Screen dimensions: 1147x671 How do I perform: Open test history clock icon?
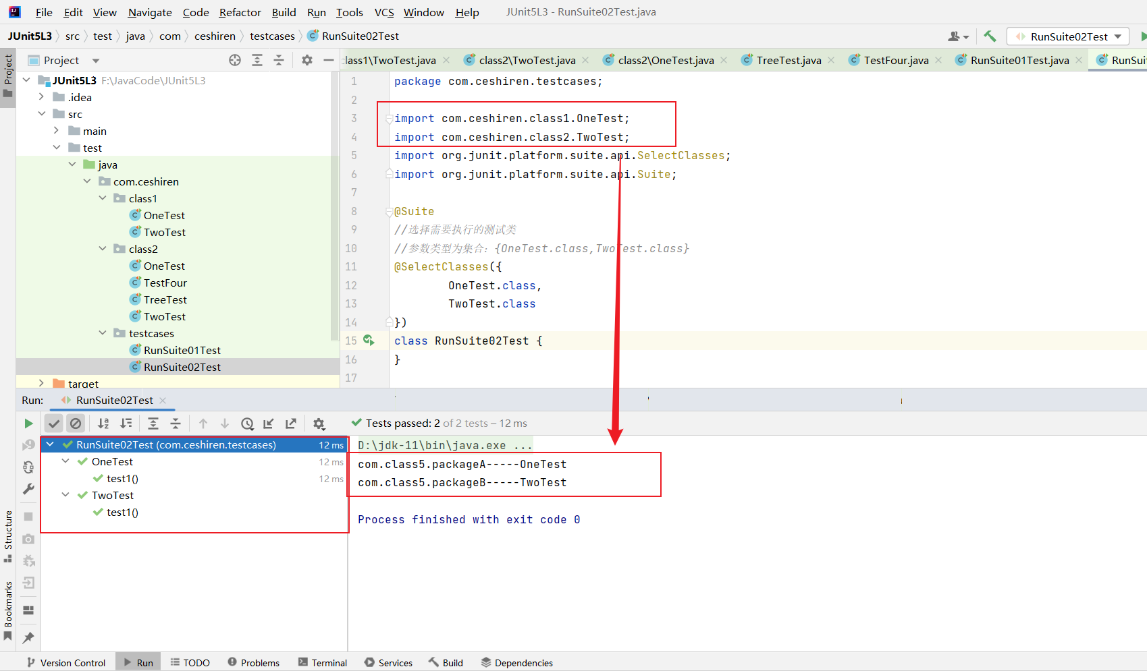point(247,424)
